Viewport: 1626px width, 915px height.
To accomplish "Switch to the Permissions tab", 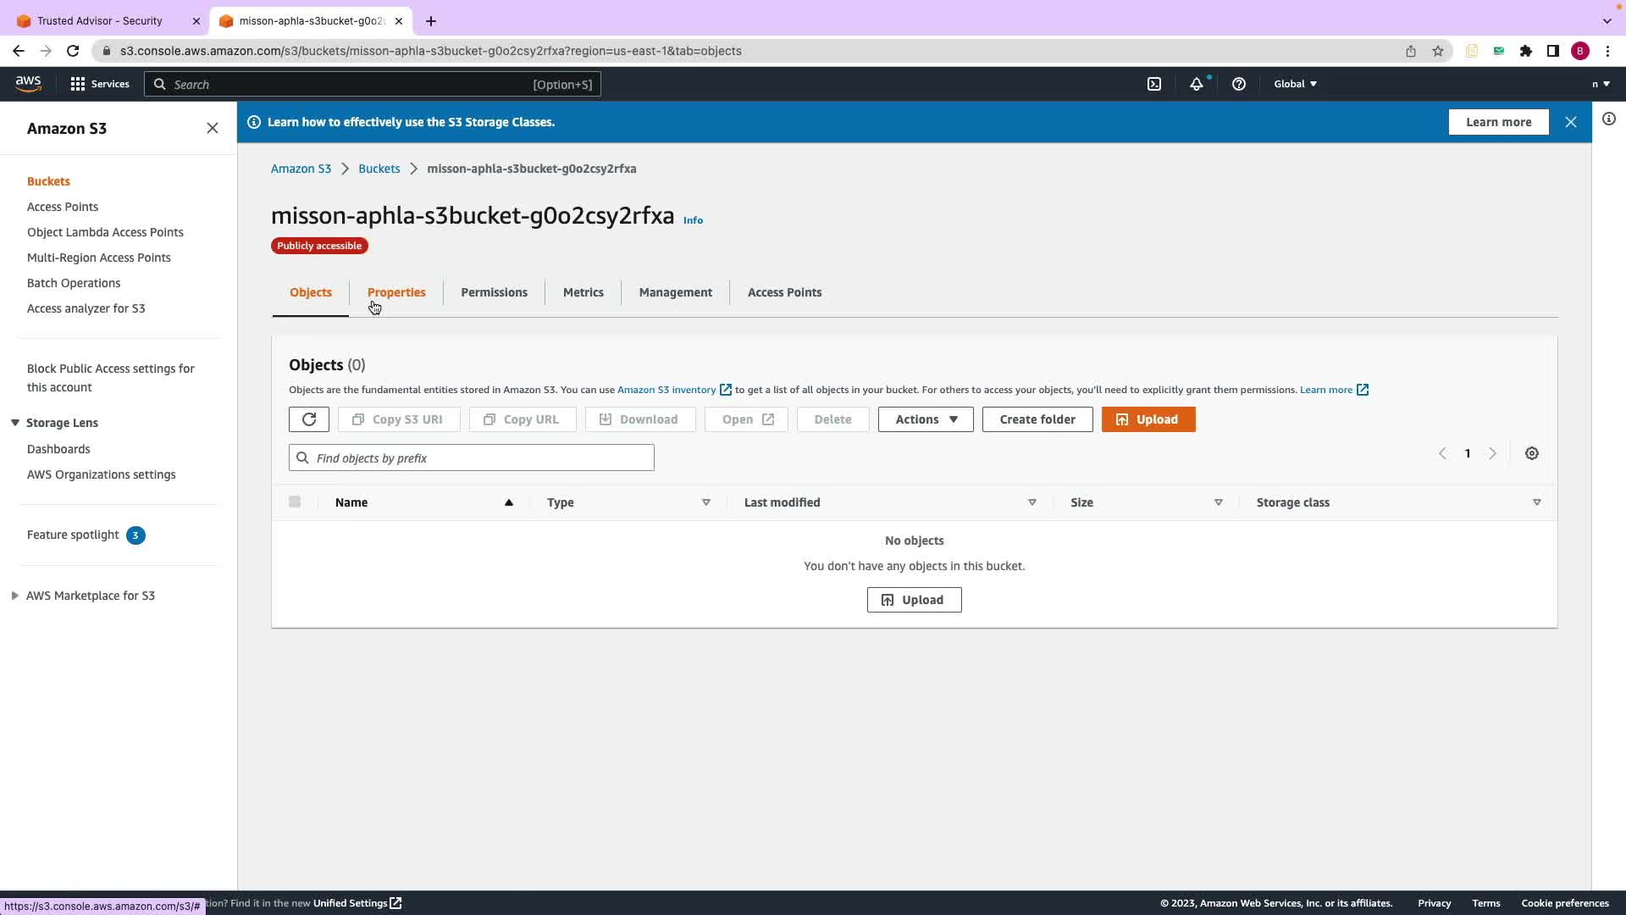I will tap(494, 292).
